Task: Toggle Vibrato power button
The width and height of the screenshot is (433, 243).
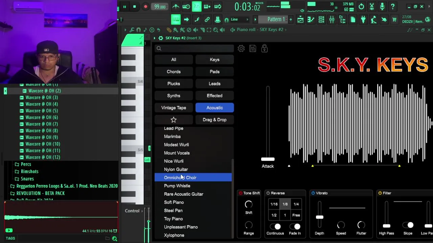Action: (x=313, y=193)
